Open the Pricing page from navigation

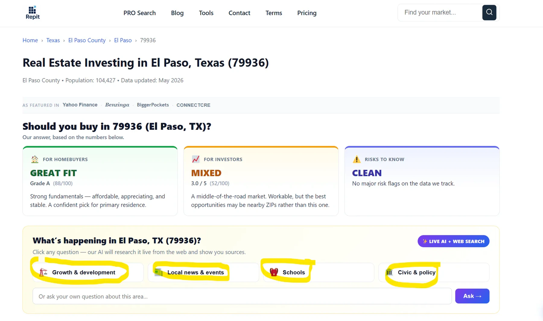point(307,13)
